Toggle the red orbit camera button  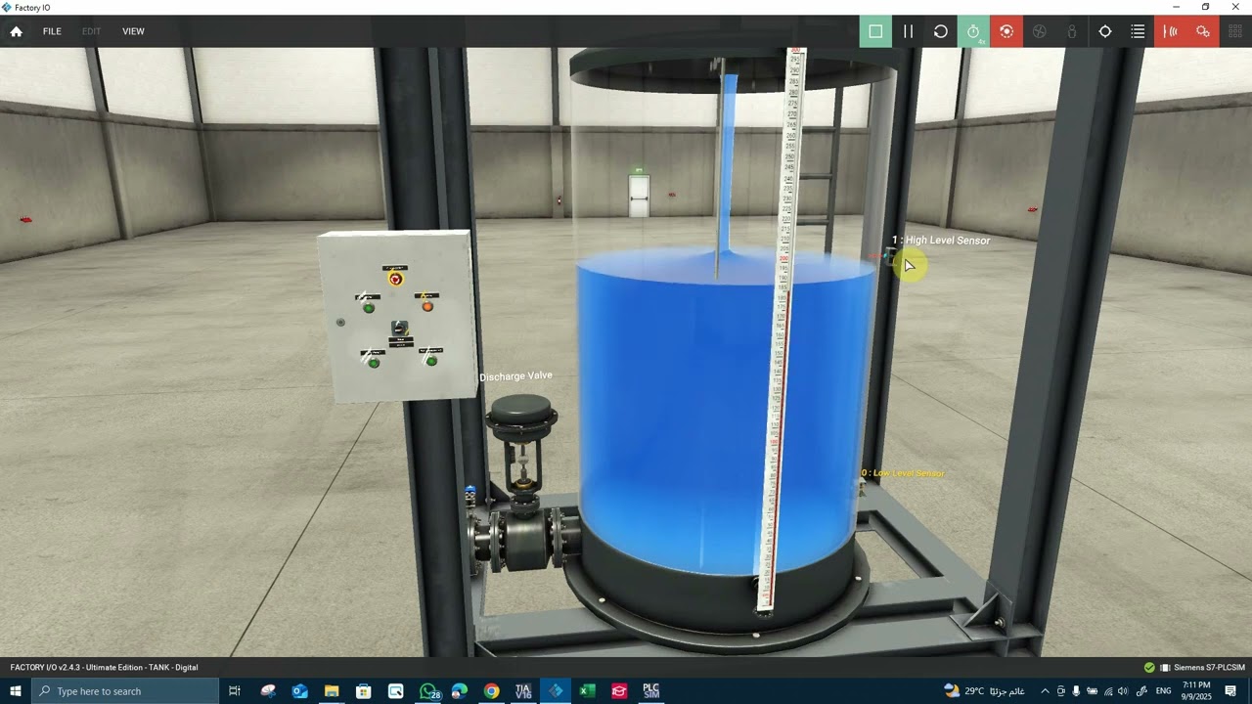point(1006,31)
